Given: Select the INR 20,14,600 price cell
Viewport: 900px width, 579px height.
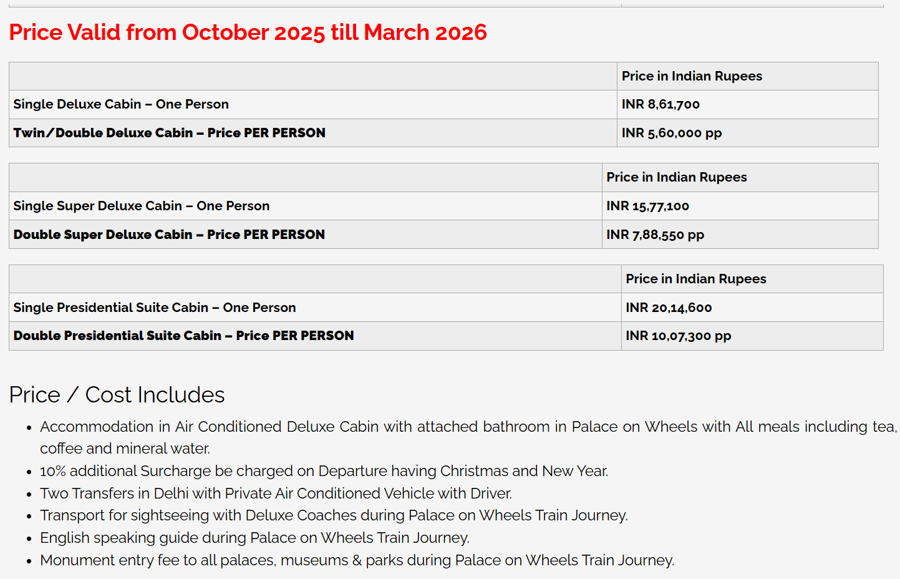Looking at the screenshot, I should (669, 308).
